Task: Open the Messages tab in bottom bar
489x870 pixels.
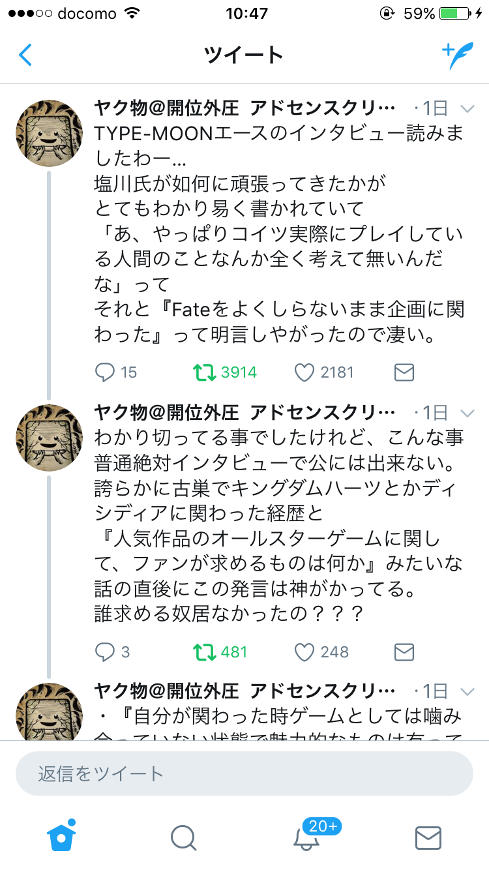Action: point(428,838)
